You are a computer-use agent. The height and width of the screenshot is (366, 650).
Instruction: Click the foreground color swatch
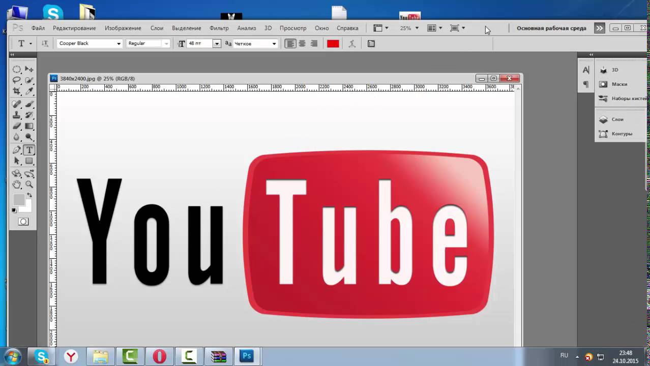tap(18, 200)
